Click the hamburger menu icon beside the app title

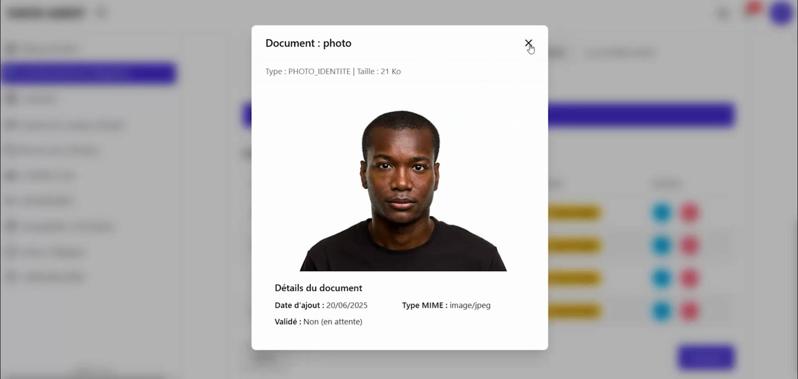click(102, 12)
